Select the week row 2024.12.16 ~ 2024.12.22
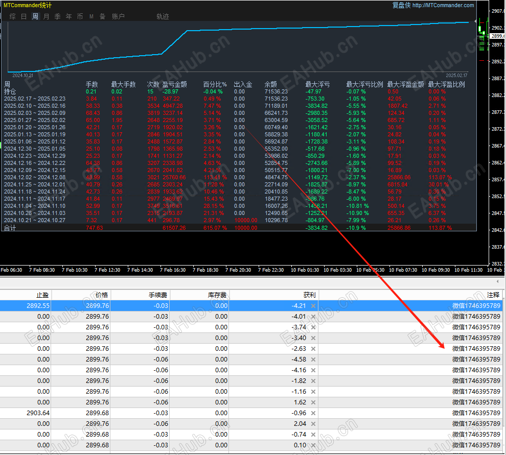The height and width of the screenshot is (455, 506). tap(239, 163)
